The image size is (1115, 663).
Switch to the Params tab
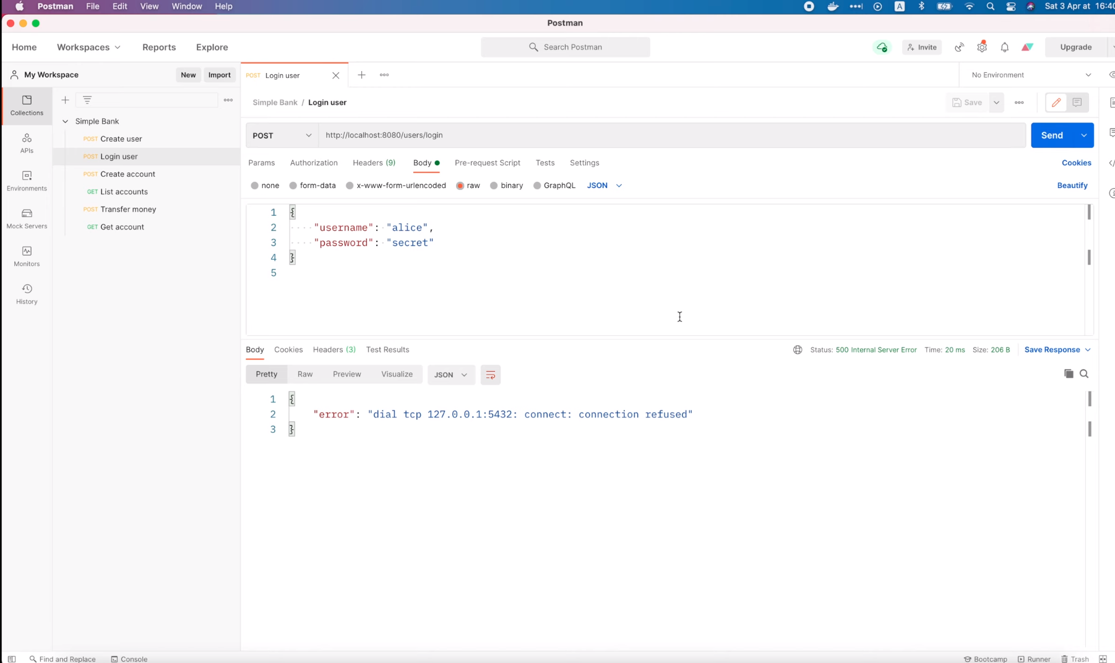[261, 163]
